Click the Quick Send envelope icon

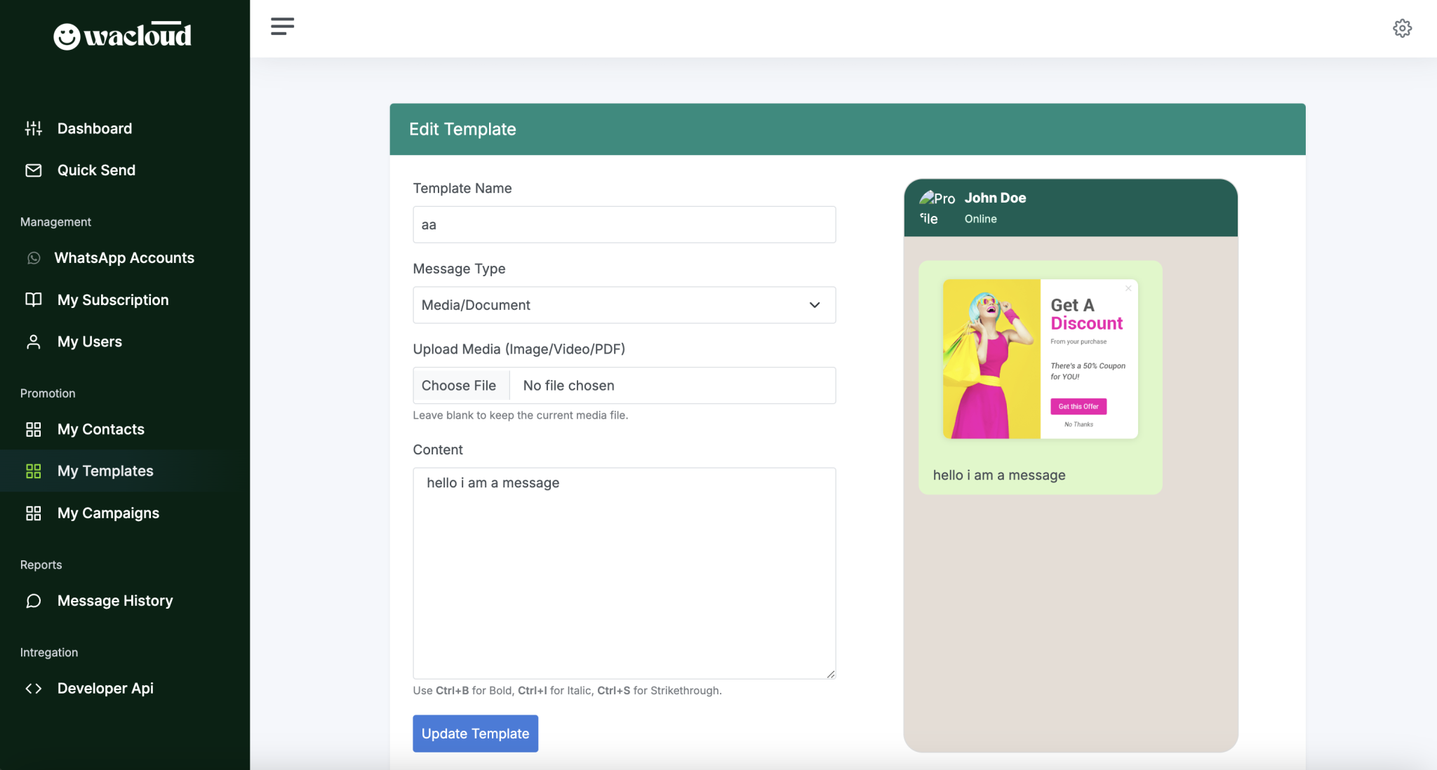(34, 170)
